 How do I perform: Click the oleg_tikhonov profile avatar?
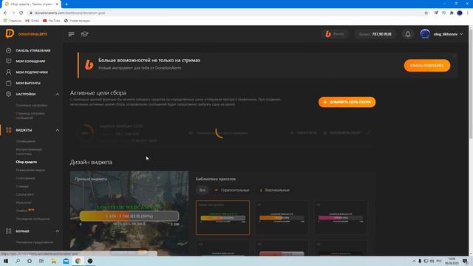(x=425, y=34)
